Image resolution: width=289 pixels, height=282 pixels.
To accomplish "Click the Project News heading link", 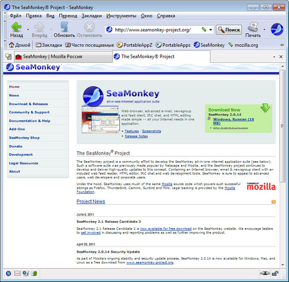I will click(91, 202).
